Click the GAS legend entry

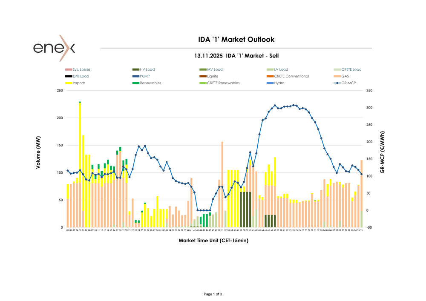tap(345, 76)
